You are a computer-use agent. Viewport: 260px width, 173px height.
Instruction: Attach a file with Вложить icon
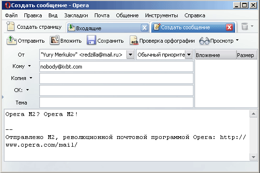click(55, 40)
